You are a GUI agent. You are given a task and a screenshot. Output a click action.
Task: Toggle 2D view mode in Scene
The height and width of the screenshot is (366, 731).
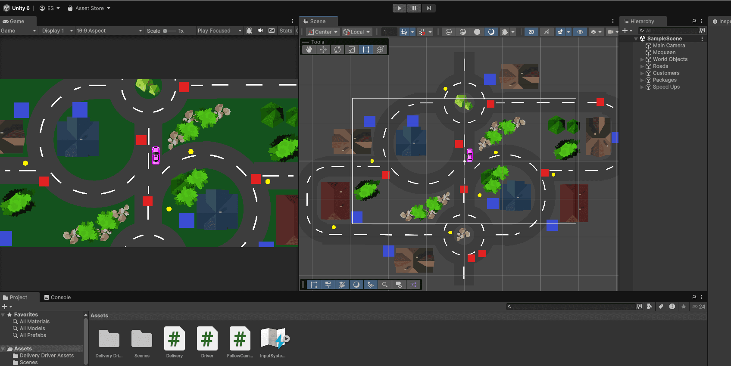click(x=531, y=32)
